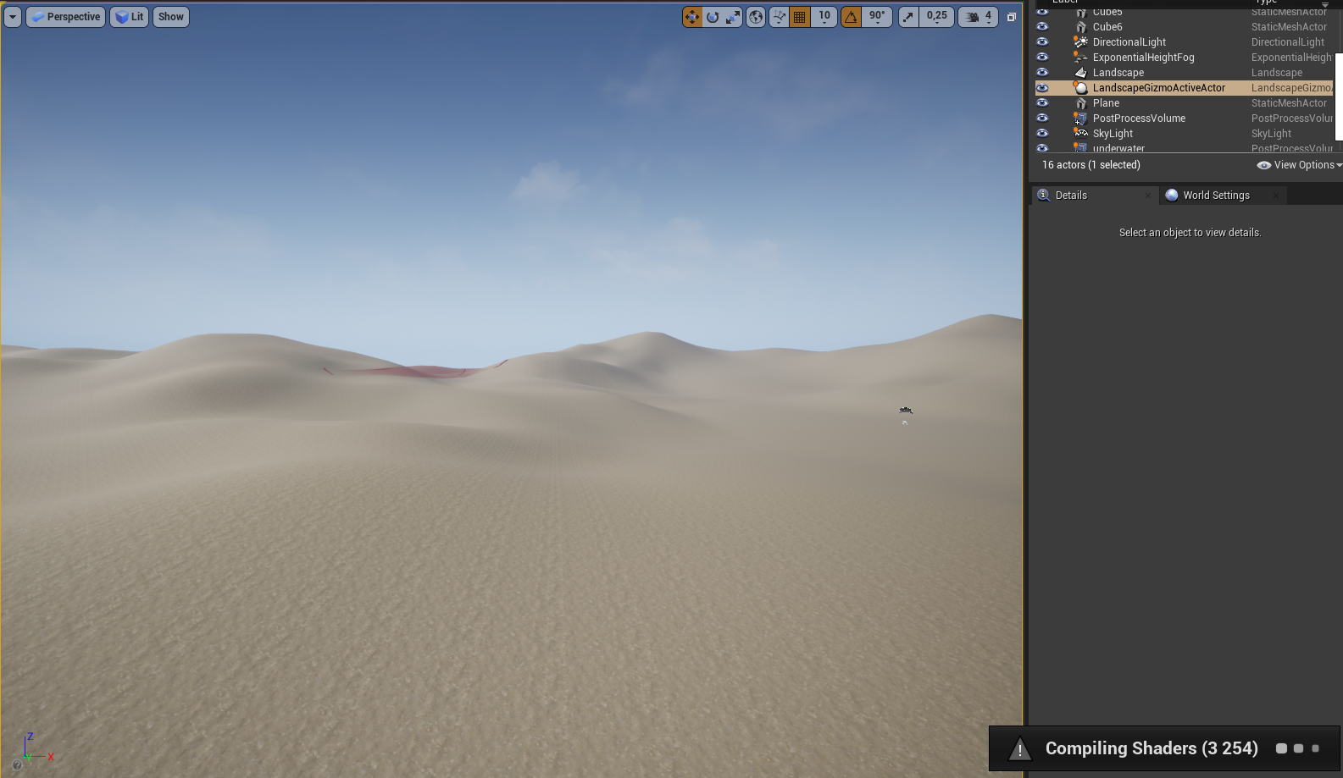Select Landscape actor in outliner
The width and height of the screenshot is (1343, 778).
point(1185,73)
